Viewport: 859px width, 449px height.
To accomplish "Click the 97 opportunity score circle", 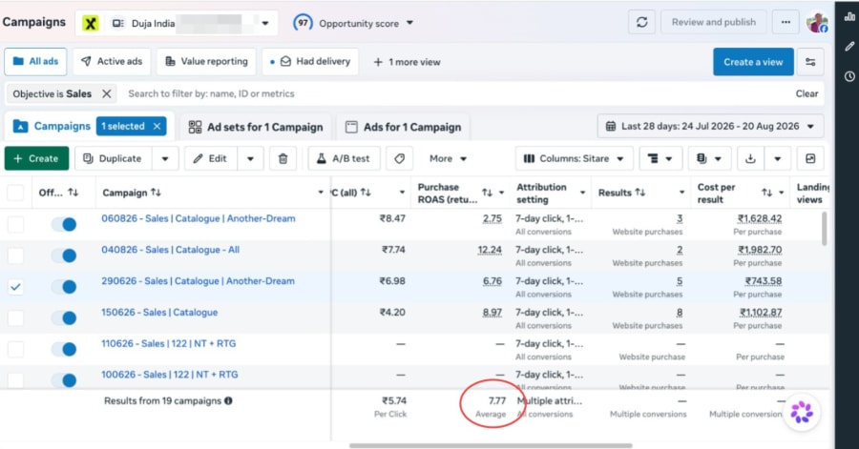I will click(303, 23).
